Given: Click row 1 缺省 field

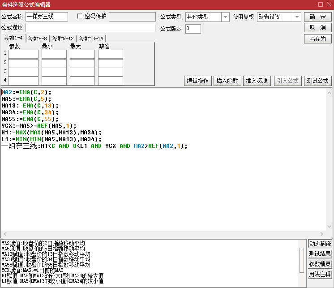Looking at the screenshot, I should pyautogui.click(x=111, y=54).
